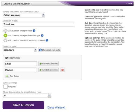Image resolution: width=135 pixels, height=112 pixels.
Task: Tick the Required checkbox
Action: 5,87
